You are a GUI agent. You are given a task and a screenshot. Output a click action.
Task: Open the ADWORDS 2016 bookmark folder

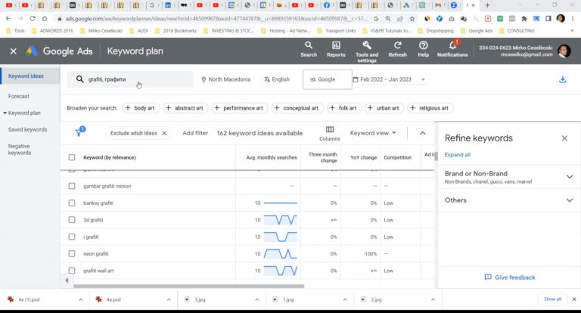52,31
